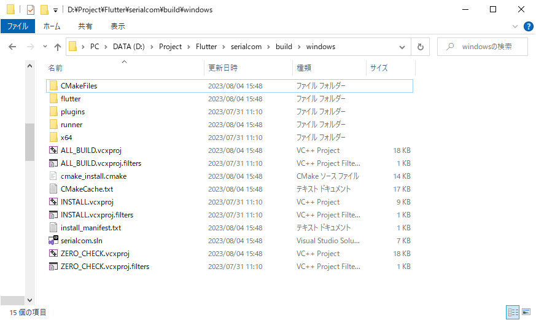Navigate to build in breadcrumb

click(284, 47)
